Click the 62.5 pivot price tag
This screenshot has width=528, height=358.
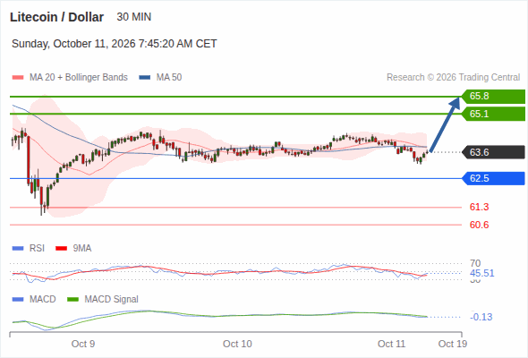tap(493, 178)
